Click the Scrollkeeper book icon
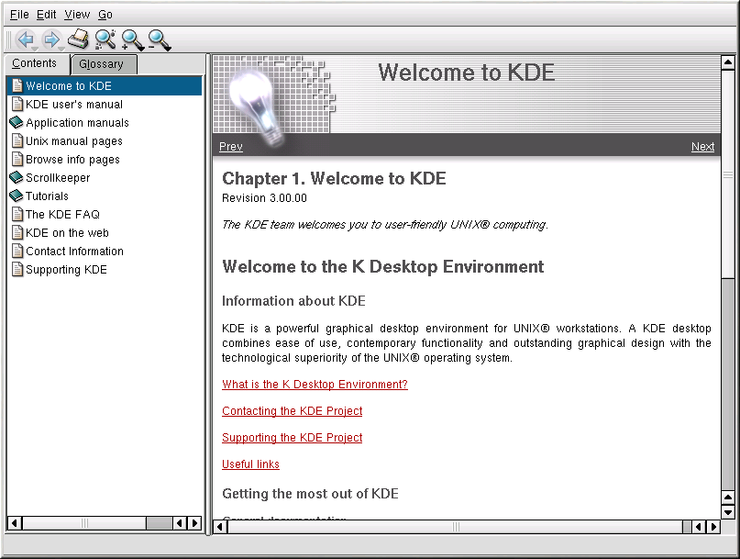 click(x=17, y=178)
